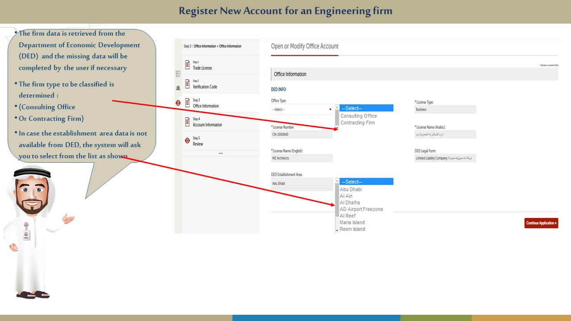Image resolution: width=571 pixels, height=321 pixels.
Task: Select AD Airport Freezone from area list
Action: pos(361,209)
